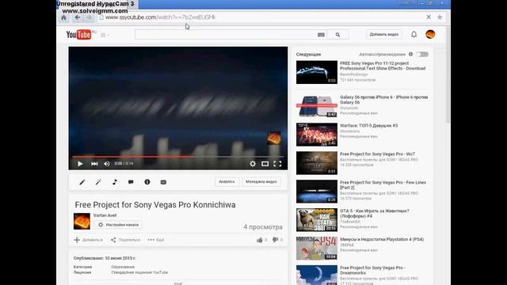Click the channel avatar under the title
This screenshot has height=285, width=507.
82,222
